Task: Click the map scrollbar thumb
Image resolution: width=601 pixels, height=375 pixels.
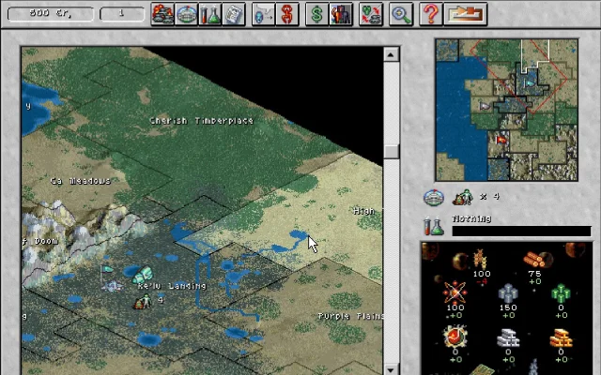Action: click(x=391, y=151)
